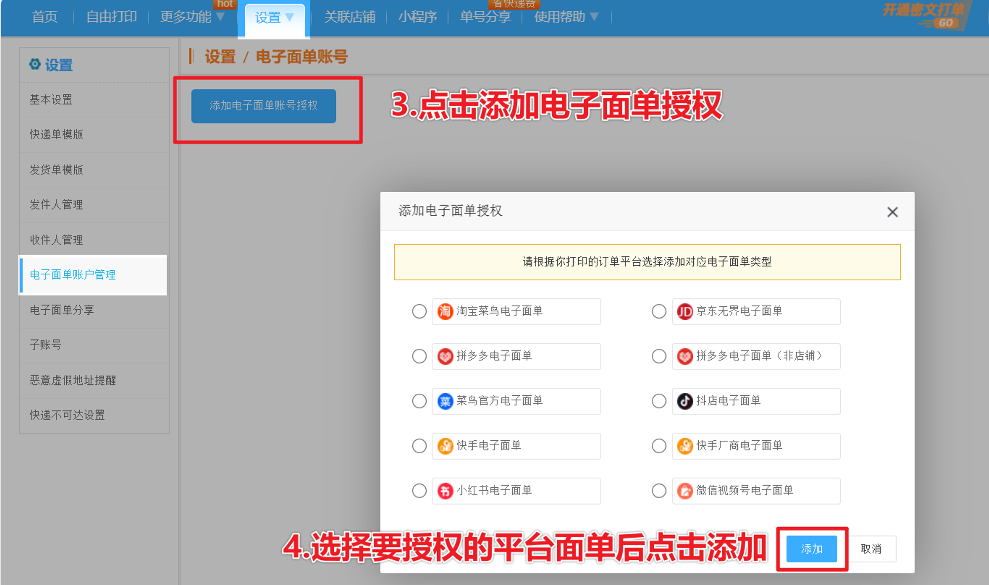Select 小红书电子面单 radio button
Image resolution: width=989 pixels, height=585 pixels.
[419, 491]
